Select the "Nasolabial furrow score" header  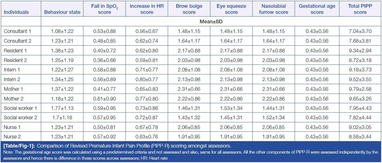[273, 9]
